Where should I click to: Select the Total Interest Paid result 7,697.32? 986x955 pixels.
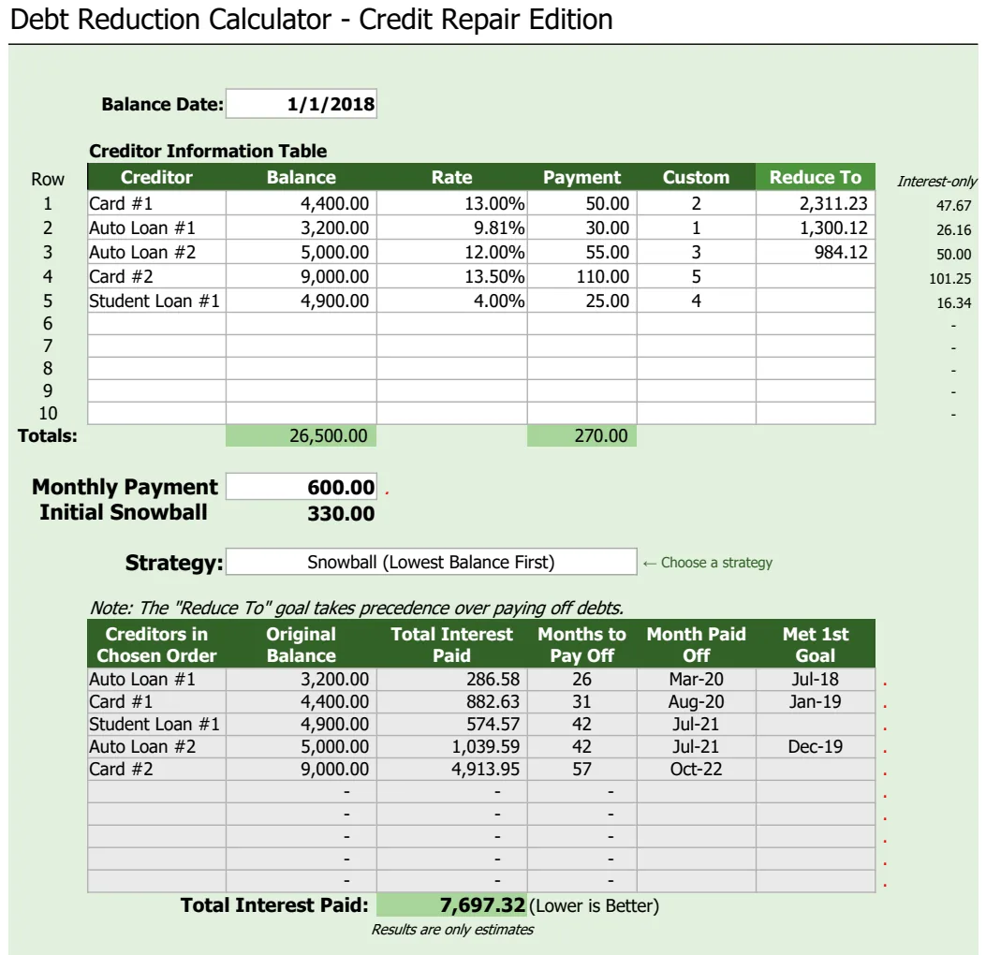(452, 904)
